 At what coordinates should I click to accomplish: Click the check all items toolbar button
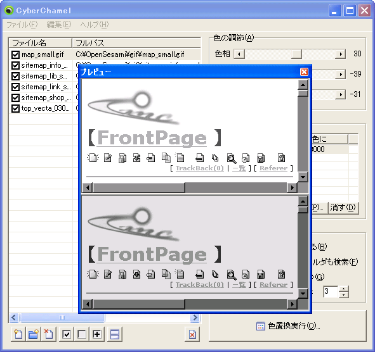(x=67, y=334)
